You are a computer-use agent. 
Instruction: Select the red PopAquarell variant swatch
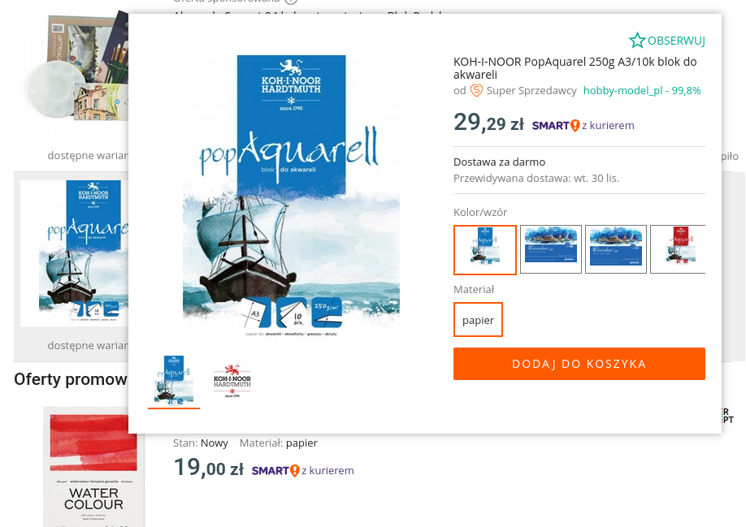pyautogui.click(x=678, y=249)
